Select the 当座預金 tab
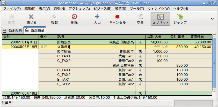 [x=35, y=30]
